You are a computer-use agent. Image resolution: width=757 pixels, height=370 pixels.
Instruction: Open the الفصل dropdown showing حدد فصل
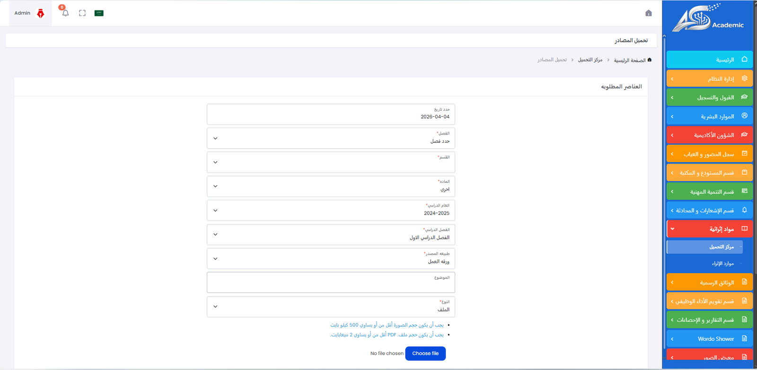point(331,138)
